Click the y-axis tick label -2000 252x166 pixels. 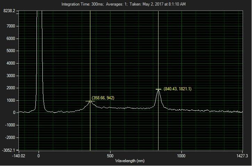coord(10,138)
